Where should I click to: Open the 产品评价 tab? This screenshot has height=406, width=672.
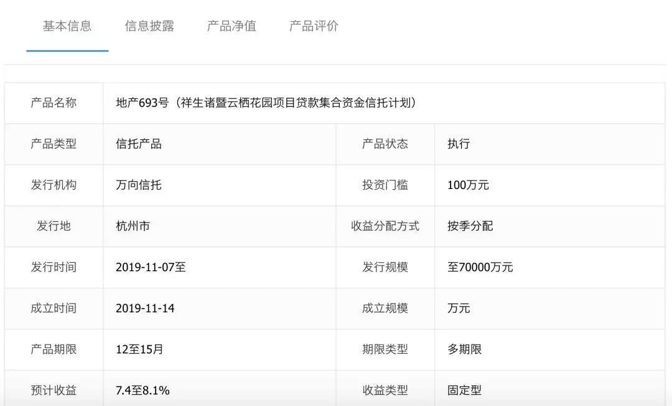pos(314,26)
